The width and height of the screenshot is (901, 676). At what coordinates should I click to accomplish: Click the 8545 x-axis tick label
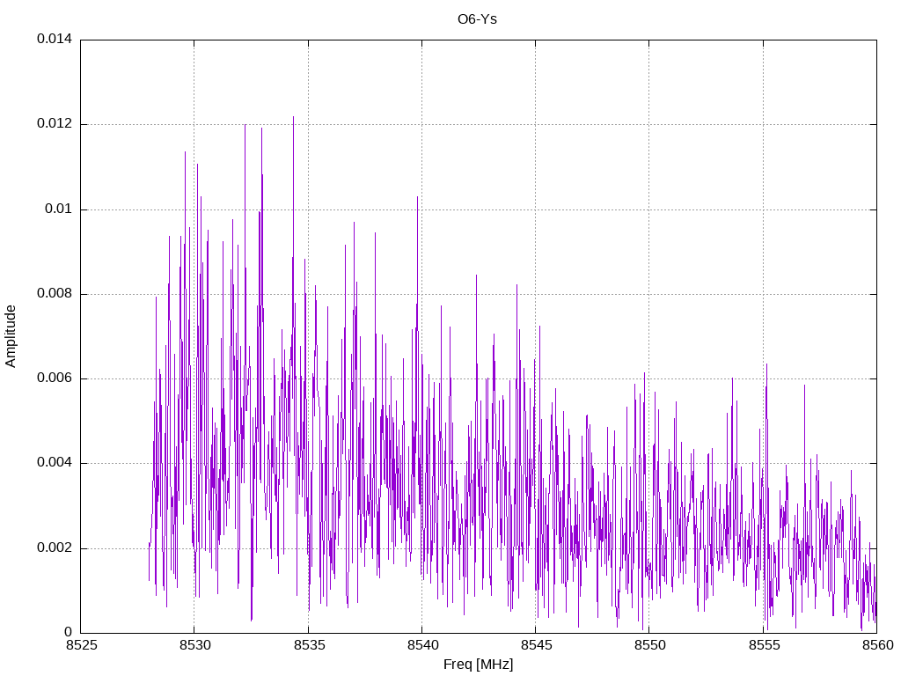[536, 645]
